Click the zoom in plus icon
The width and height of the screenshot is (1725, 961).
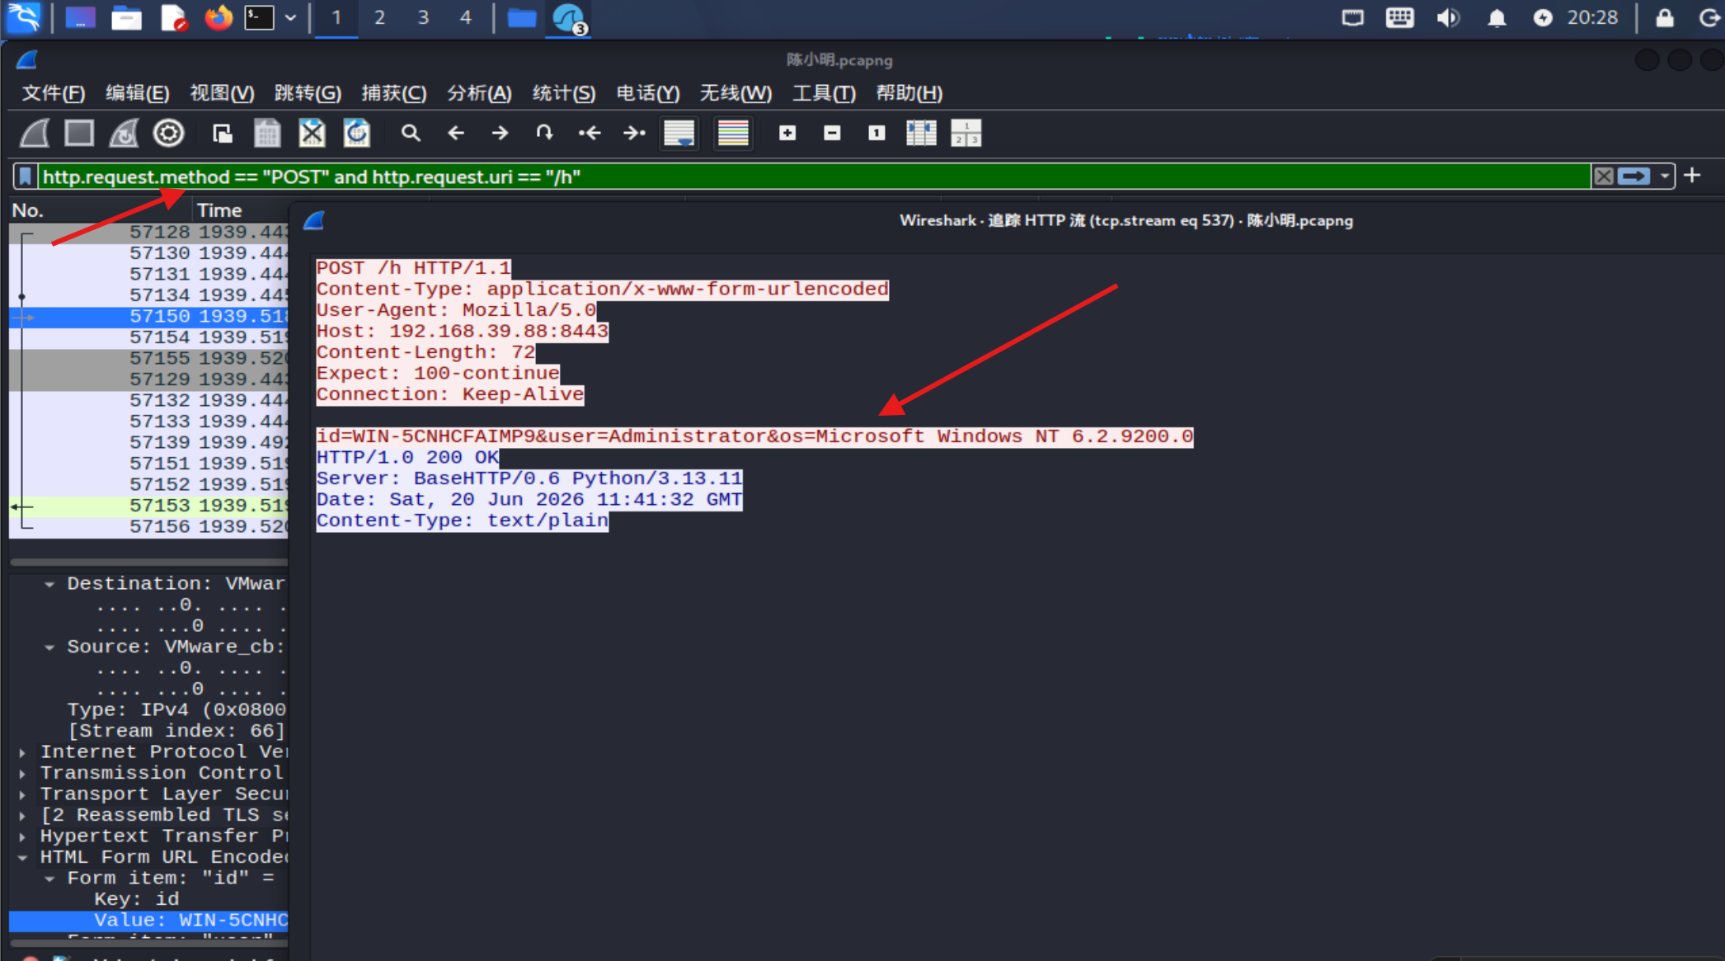point(787,133)
